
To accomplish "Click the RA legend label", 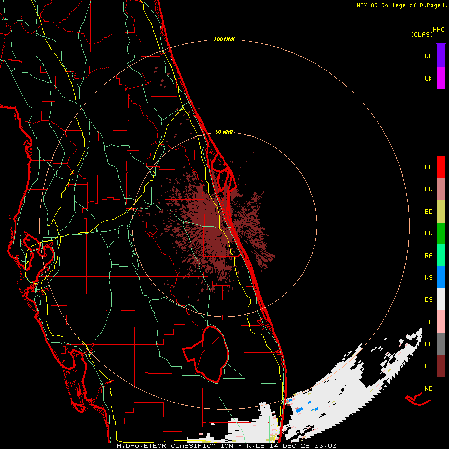I will (x=428, y=256).
